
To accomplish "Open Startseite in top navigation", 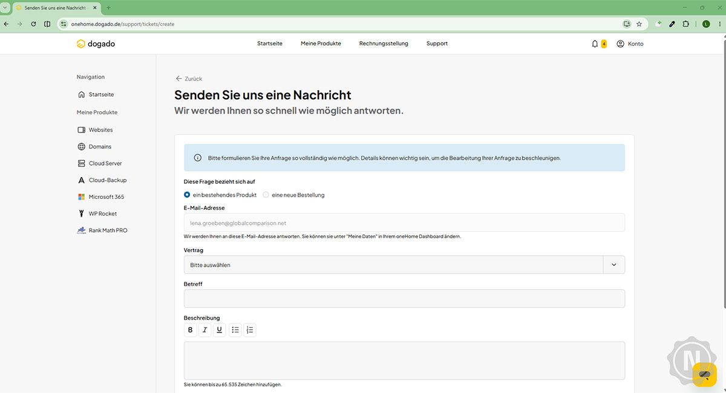I will [270, 44].
